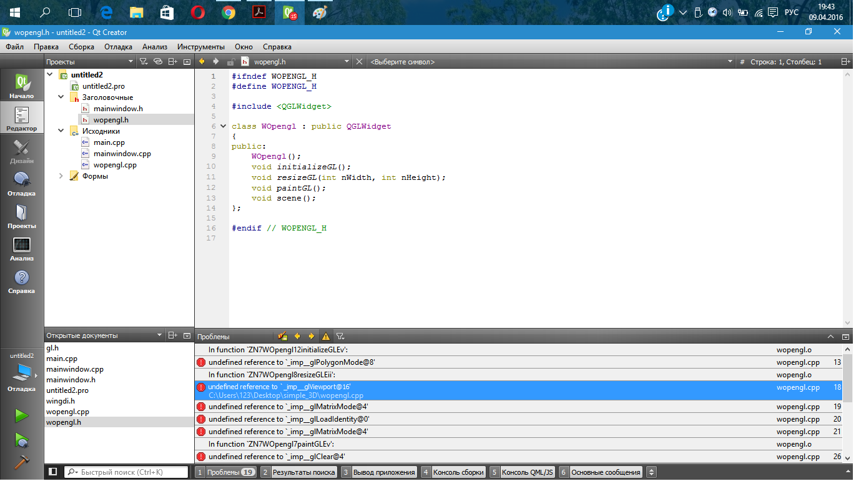Clear the issues list icon
The height and width of the screenshot is (481, 856).
click(x=283, y=336)
